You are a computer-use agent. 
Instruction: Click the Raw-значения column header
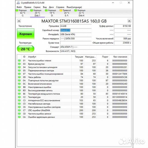tap(119, 57)
